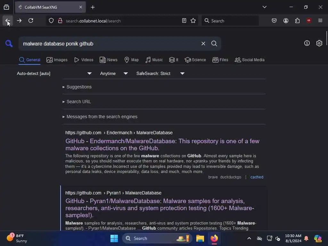Screen dimensions: 328x246
Task: Open a new tab with the plus button
Action: click(x=93, y=7)
